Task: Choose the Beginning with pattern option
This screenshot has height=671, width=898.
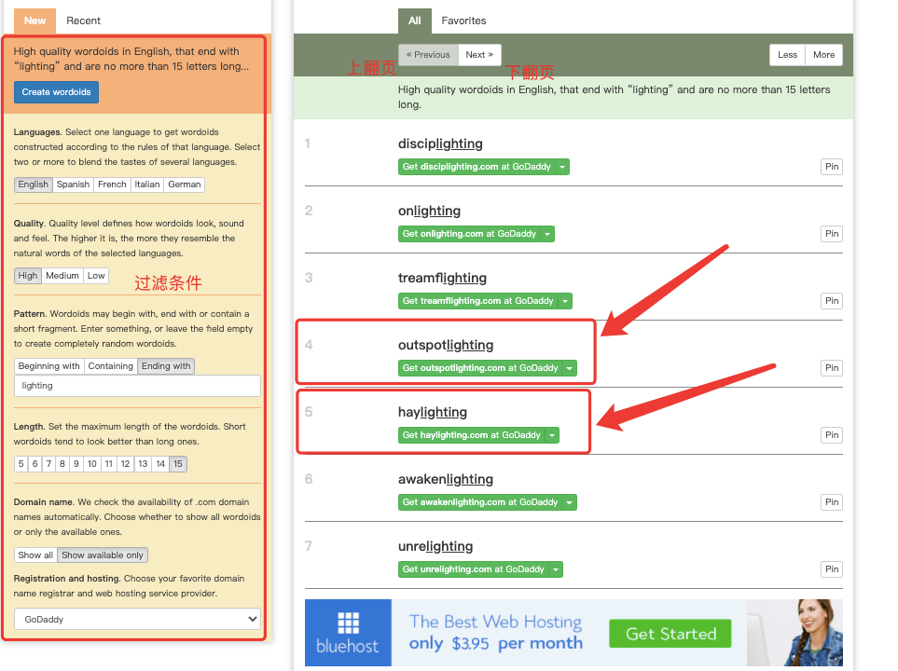Action: coord(49,366)
